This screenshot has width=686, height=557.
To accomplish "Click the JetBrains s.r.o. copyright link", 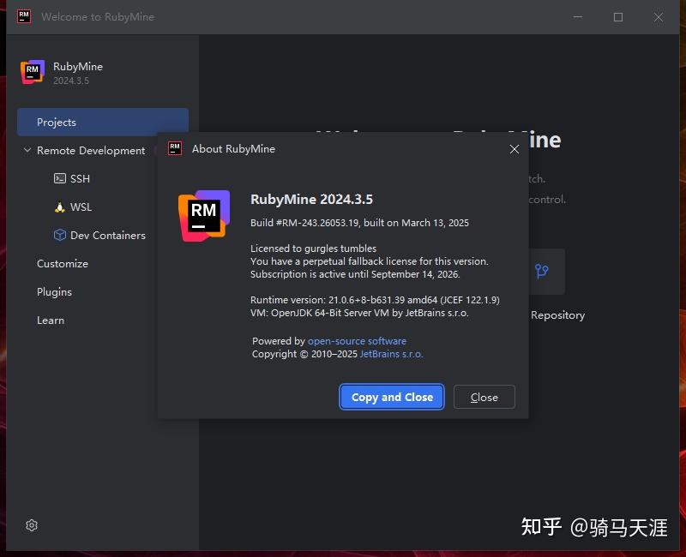I will click(x=391, y=353).
